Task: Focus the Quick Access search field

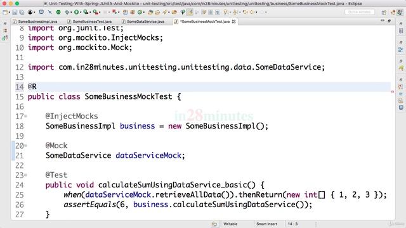Action: click(360, 12)
